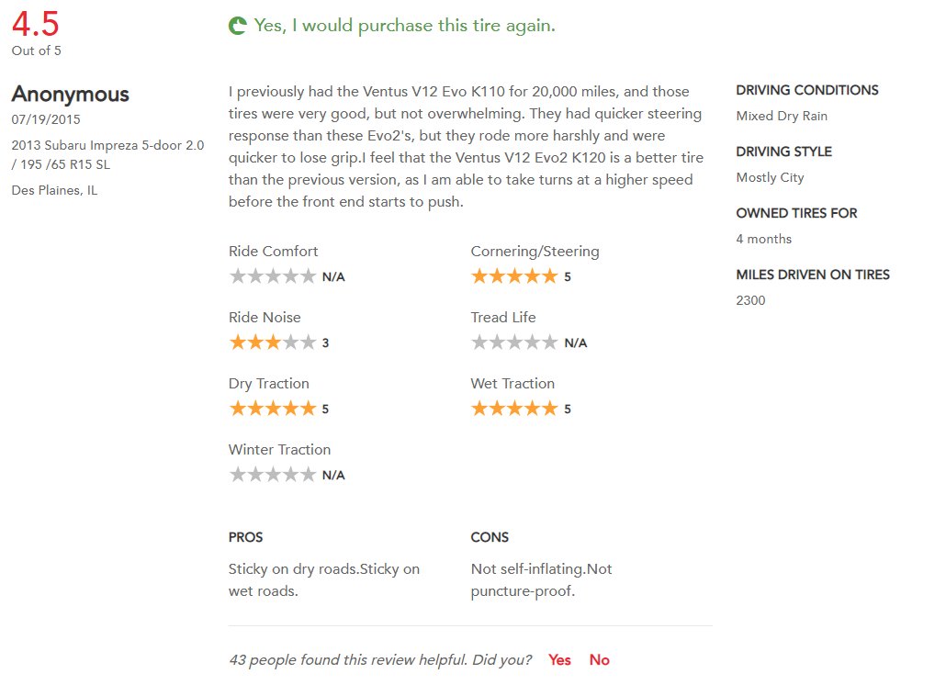Click the 4.5 overall rating score
The image size is (946, 685).
[x=36, y=24]
